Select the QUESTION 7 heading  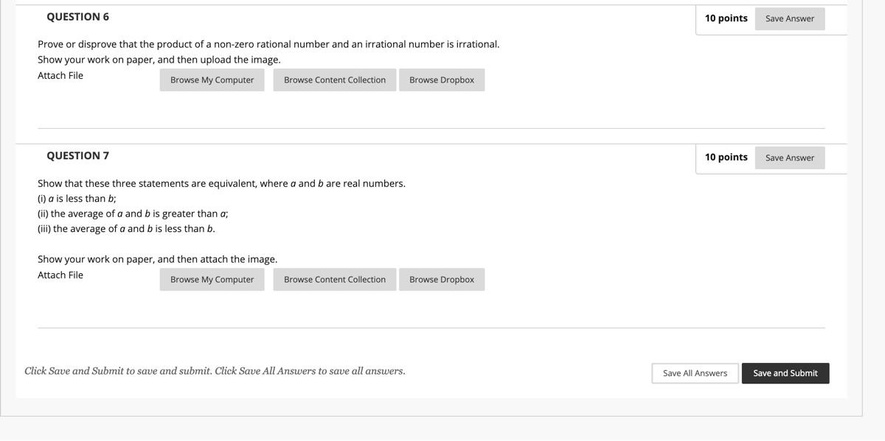[77, 155]
